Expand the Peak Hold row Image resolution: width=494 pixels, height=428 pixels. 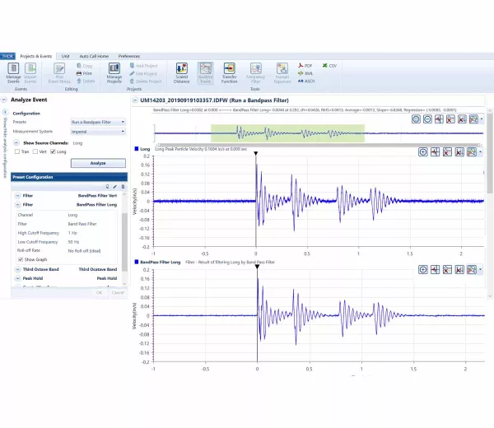(17, 278)
